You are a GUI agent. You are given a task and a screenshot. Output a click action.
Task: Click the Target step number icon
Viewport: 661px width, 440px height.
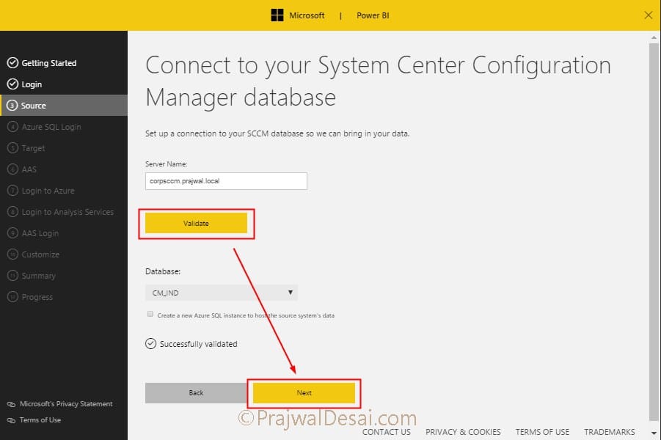tap(12, 148)
